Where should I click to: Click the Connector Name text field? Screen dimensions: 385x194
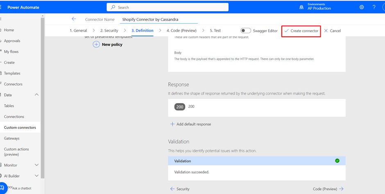(x=159, y=19)
